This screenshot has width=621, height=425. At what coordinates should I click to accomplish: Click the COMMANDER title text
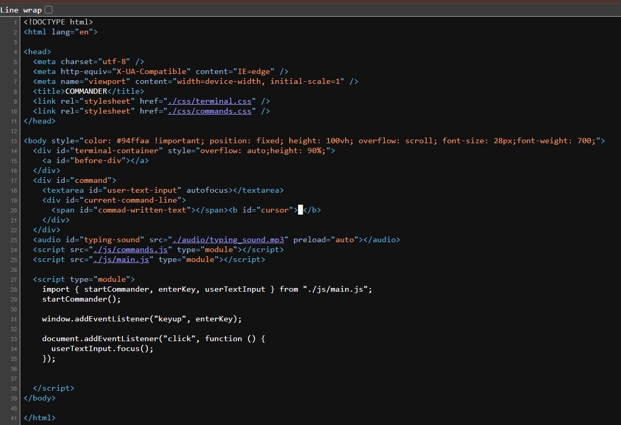[x=86, y=91]
